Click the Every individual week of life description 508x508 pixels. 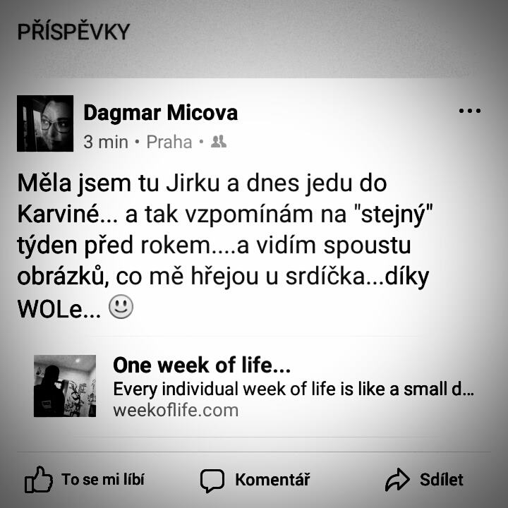coord(294,389)
